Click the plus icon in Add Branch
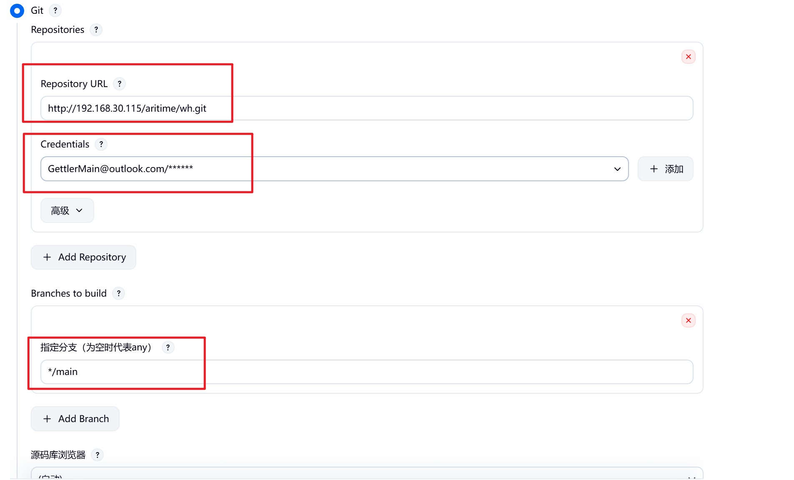 (47, 419)
